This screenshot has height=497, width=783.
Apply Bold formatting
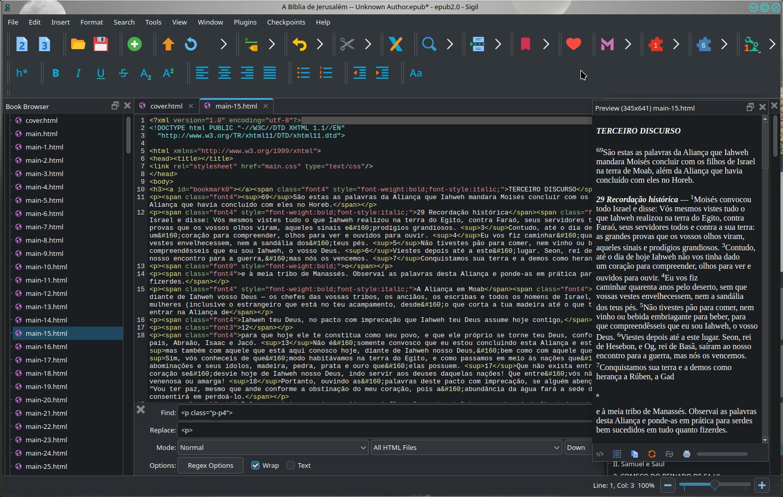coord(56,73)
